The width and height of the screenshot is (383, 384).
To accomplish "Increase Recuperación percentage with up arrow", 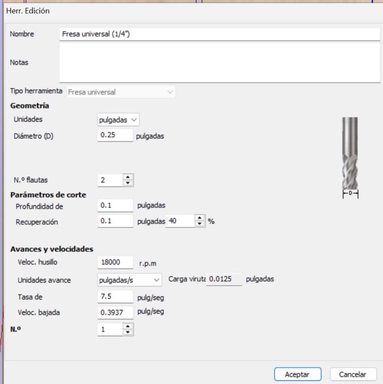I will tap(200, 218).
